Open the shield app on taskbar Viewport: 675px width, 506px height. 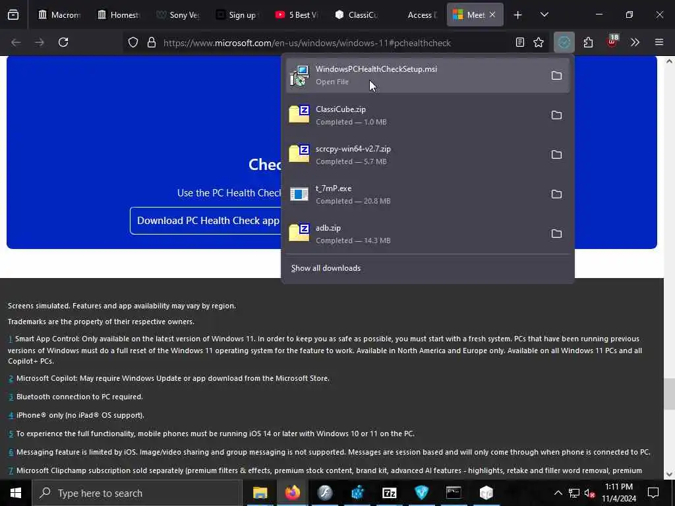coord(421,493)
